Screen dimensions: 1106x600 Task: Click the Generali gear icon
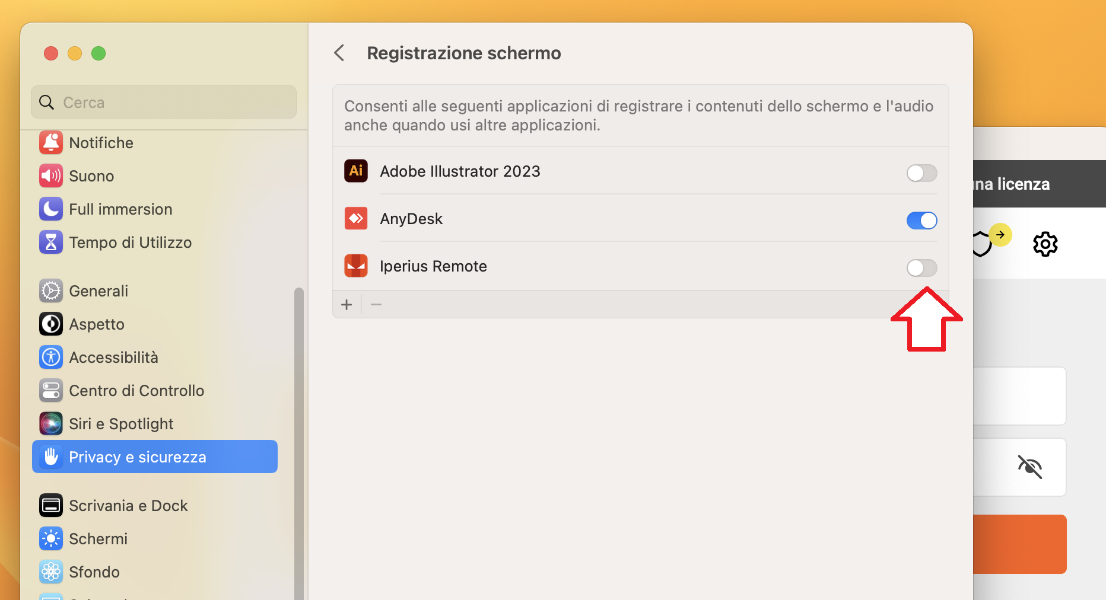51,291
